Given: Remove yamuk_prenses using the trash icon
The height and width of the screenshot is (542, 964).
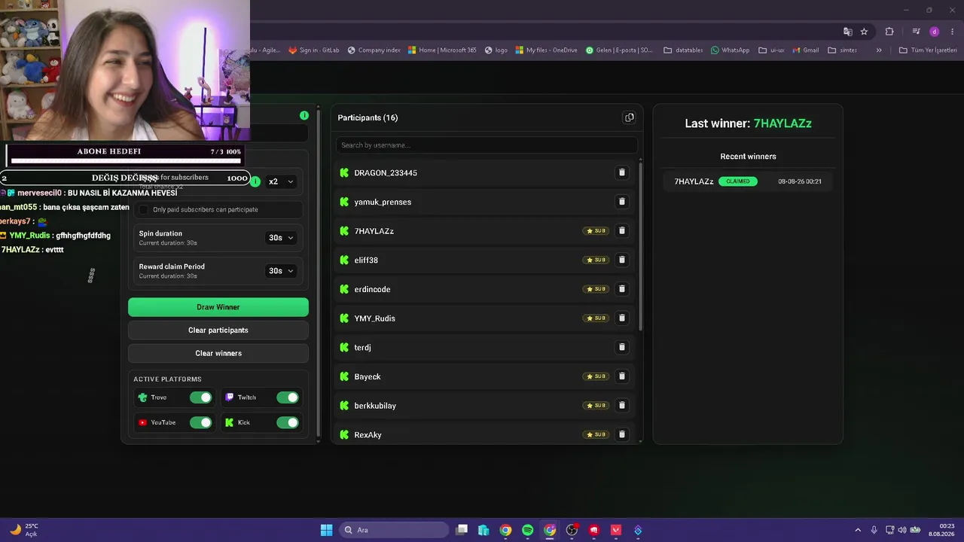Looking at the screenshot, I should point(621,202).
